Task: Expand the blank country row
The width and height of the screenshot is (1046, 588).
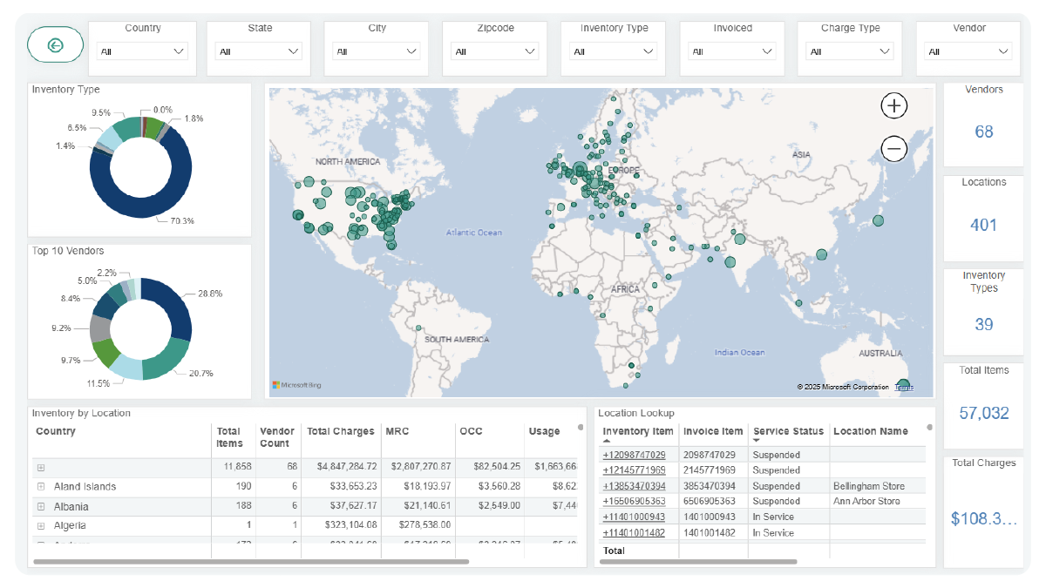Action: click(41, 468)
